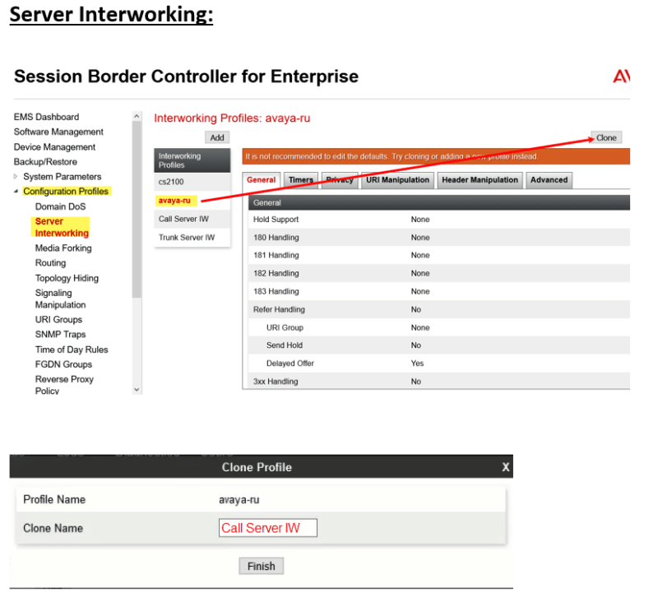Select Trunk Server IW profile
Image resolution: width=658 pixels, height=593 pixels.
coord(192,238)
